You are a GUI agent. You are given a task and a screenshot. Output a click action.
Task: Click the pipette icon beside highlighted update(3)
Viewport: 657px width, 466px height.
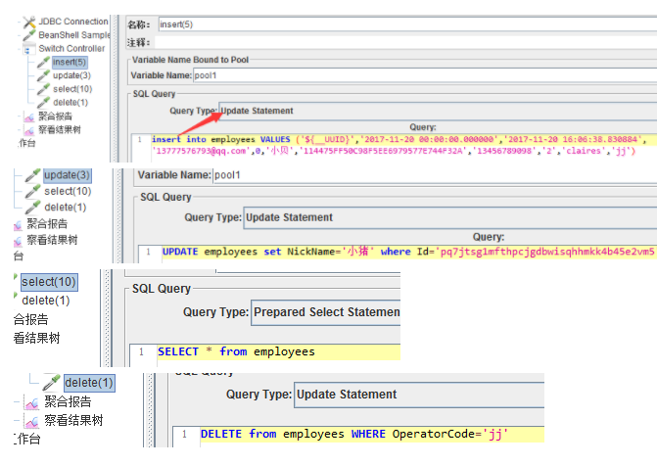pos(32,175)
